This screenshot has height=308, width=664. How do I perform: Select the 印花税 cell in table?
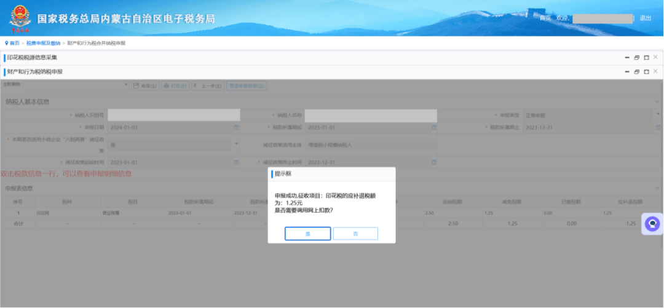pos(68,213)
